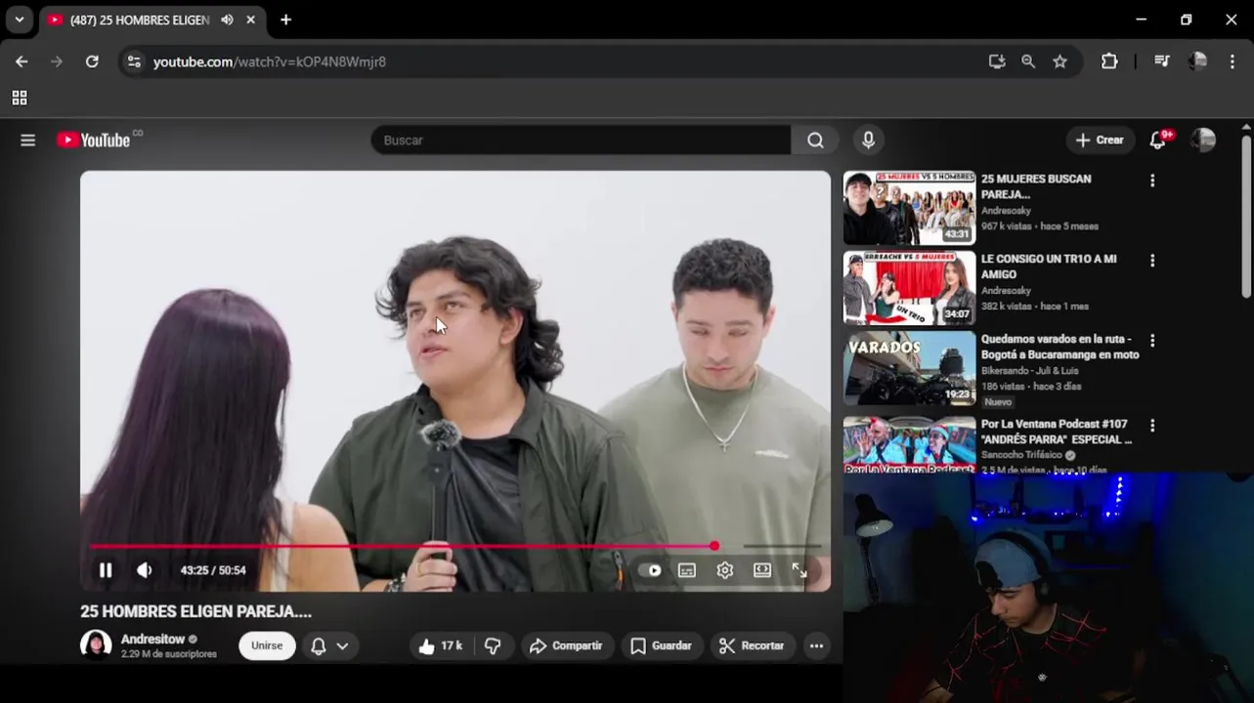Toggle subtitles in the video player
This screenshot has width=1254, height=703.
(x=687, y=570)
